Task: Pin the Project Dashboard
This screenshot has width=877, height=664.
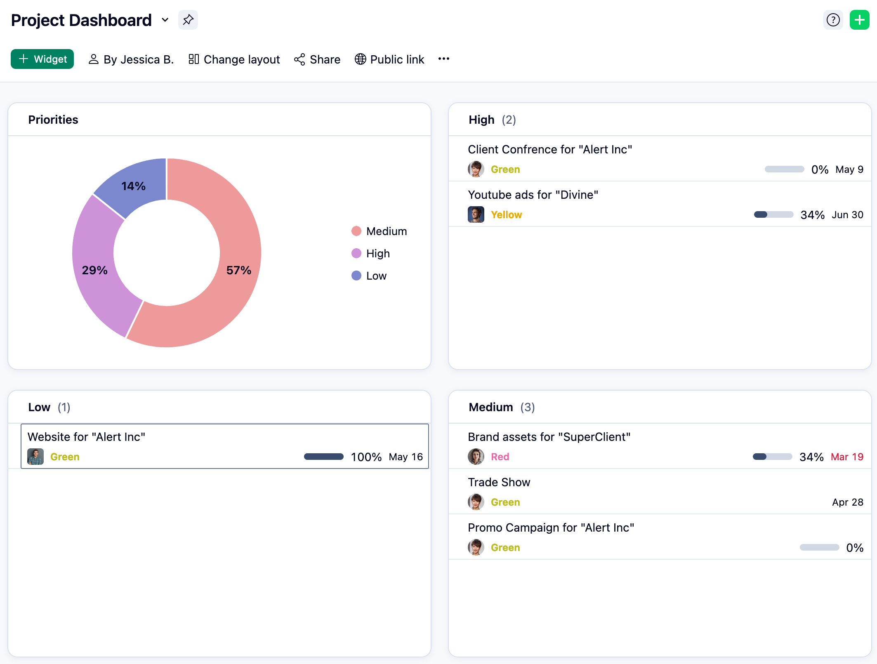Action: point(188,19)
